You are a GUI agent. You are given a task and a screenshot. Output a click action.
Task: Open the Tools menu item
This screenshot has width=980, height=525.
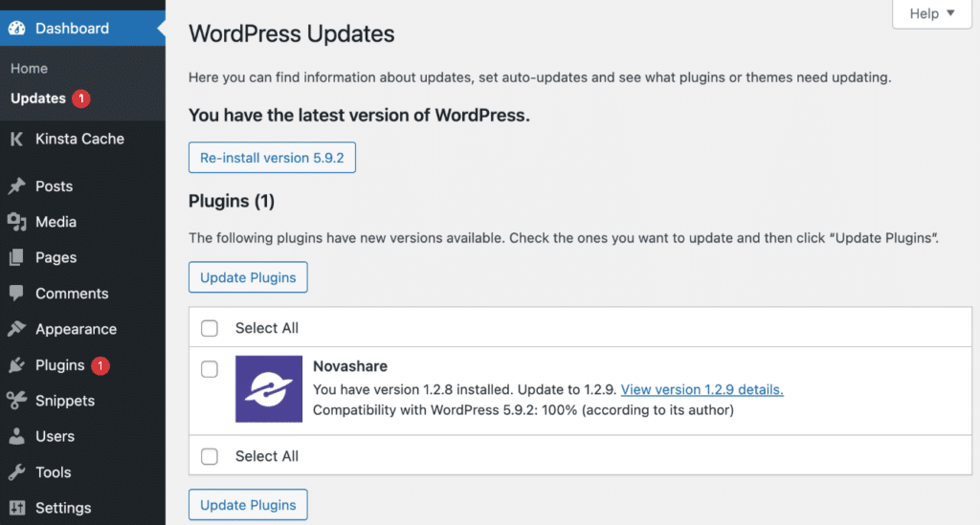pos(82,472)
